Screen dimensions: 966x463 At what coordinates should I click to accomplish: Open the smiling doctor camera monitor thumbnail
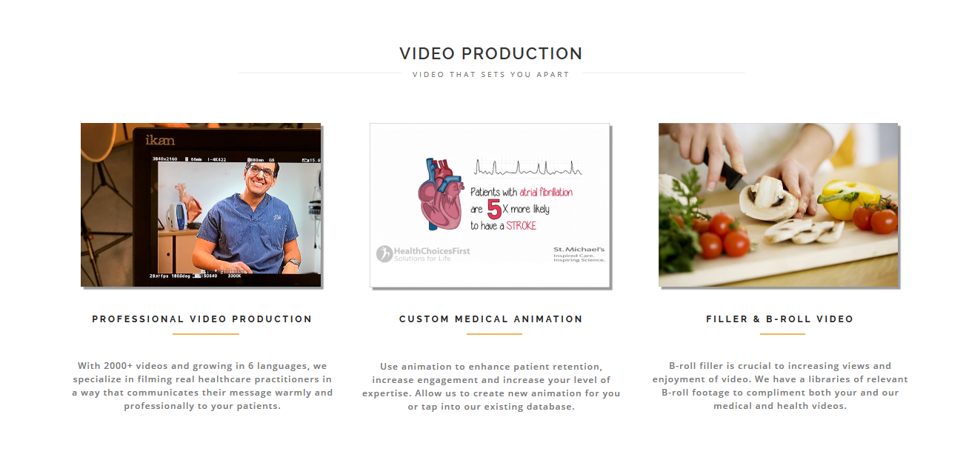(x=201, y=205)
